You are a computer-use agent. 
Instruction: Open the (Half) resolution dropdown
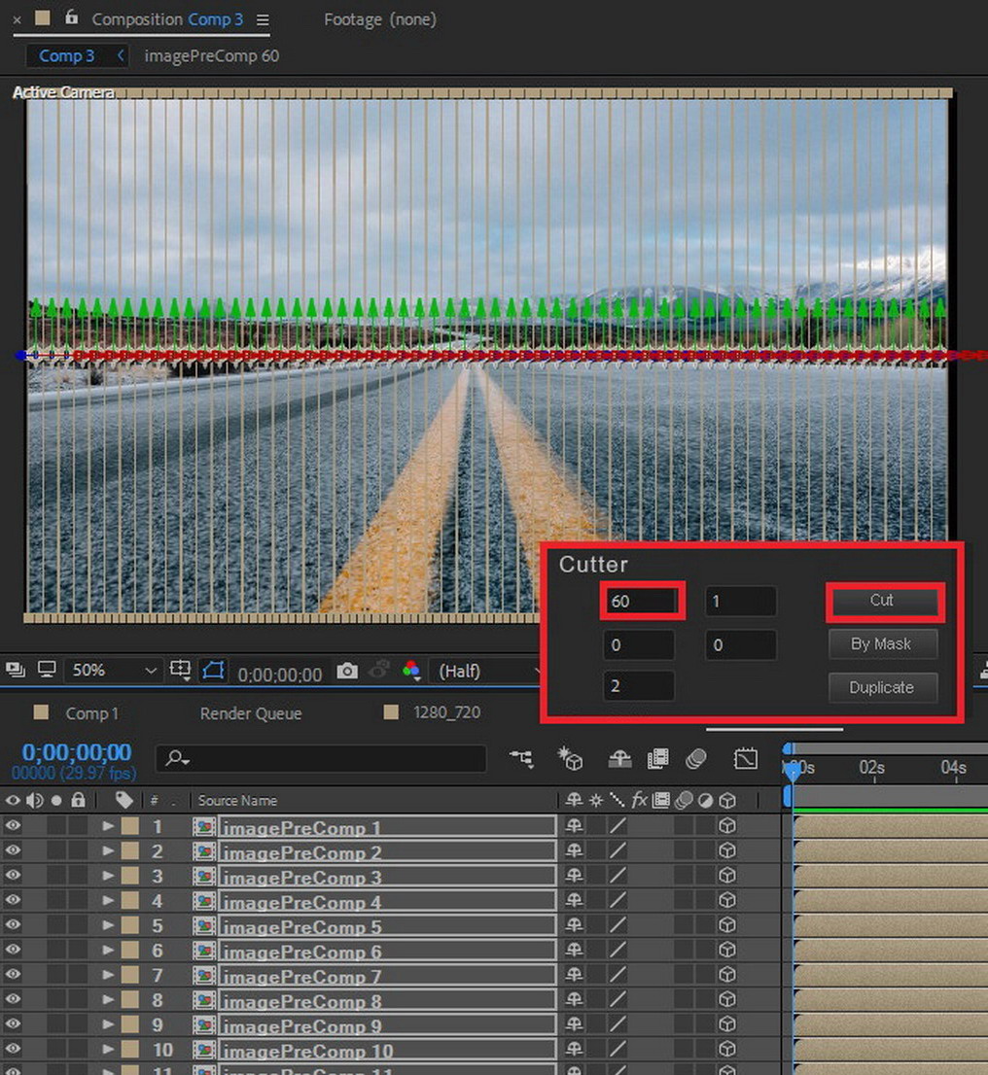point(488,671)
